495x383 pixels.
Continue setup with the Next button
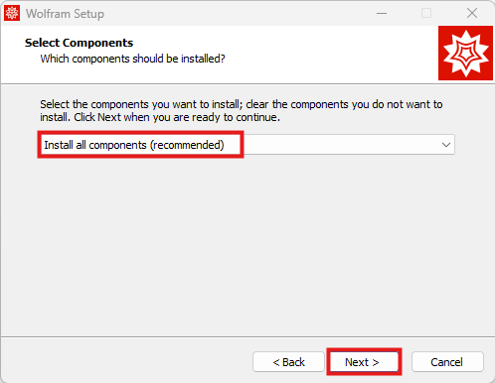point(362,362)
